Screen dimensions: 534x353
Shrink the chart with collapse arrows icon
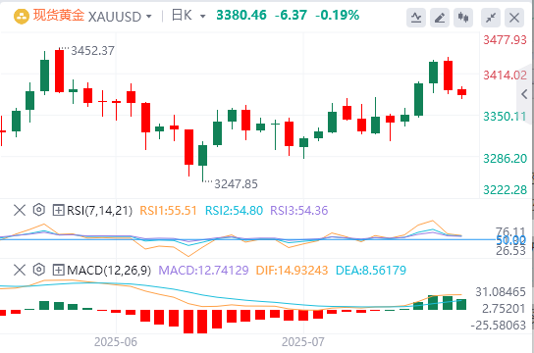pos(491,18)
